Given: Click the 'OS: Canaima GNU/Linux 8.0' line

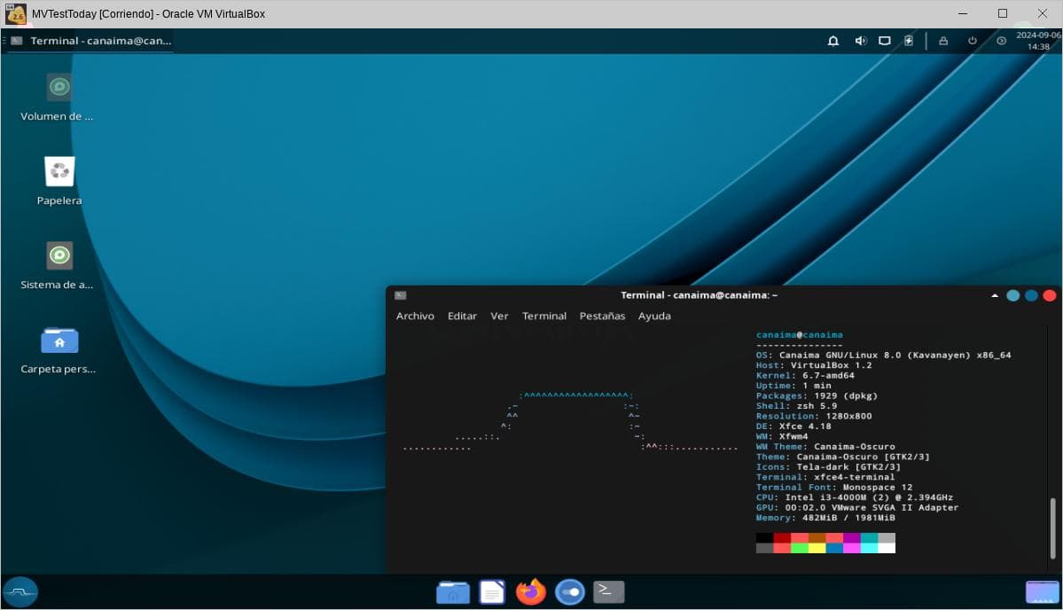Looking at the screenshot, I should pos(883,356).
